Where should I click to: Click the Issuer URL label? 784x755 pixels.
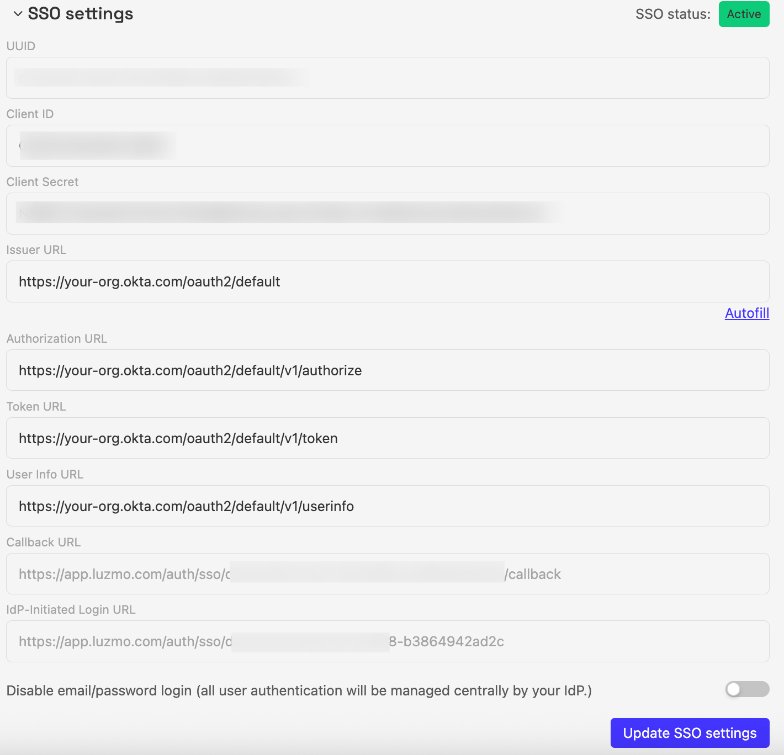click(36, 250)
